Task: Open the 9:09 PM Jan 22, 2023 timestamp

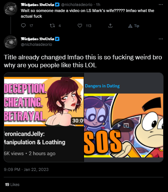Action: point(26,169)
